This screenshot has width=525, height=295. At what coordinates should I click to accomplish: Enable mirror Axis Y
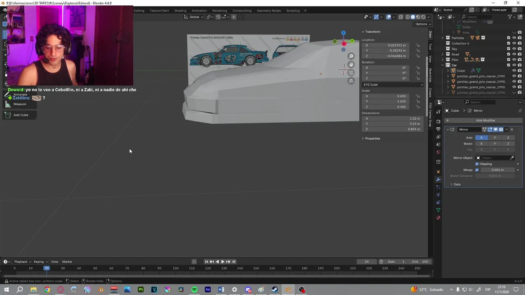pyautogui.click(x=495, y=138)
